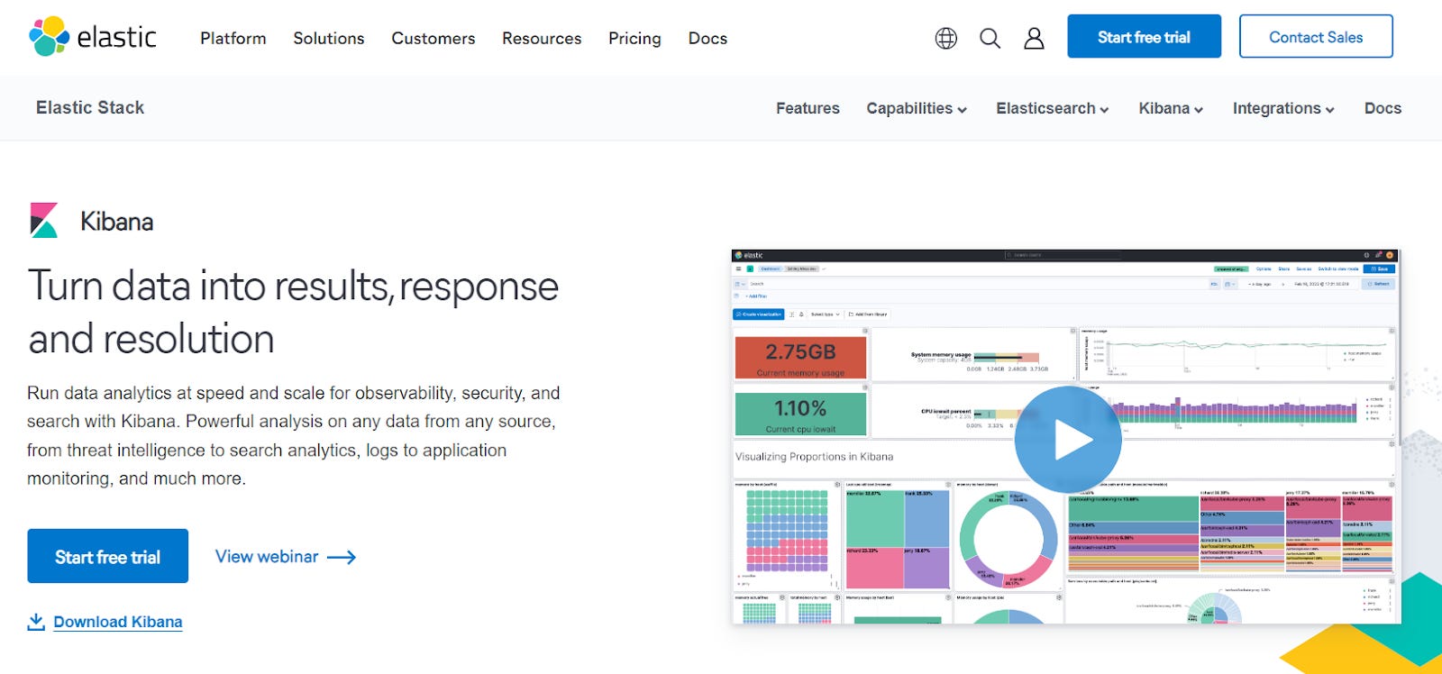Open the search magnifier icon
The image size is (1442, 674).
(x=990, y=38)
